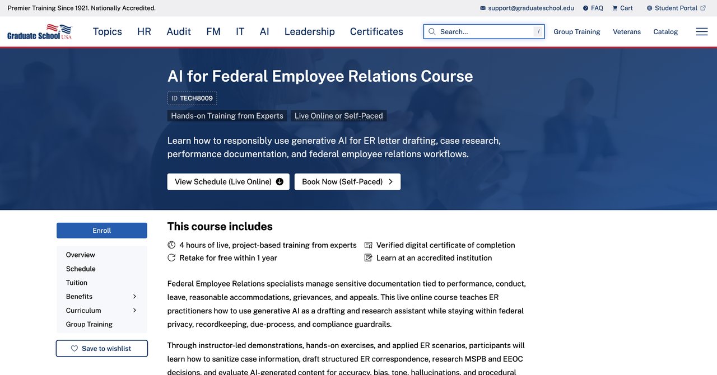717x375 pixels.
Task: Open the Cart link
Action: 626,8
